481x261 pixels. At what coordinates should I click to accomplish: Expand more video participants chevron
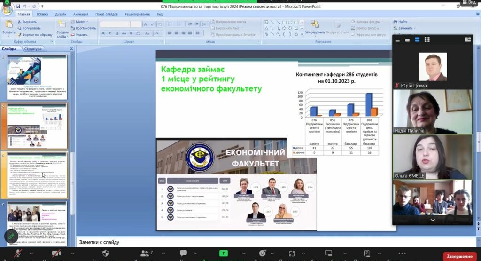pyautogui.click(x=432, y=220)
